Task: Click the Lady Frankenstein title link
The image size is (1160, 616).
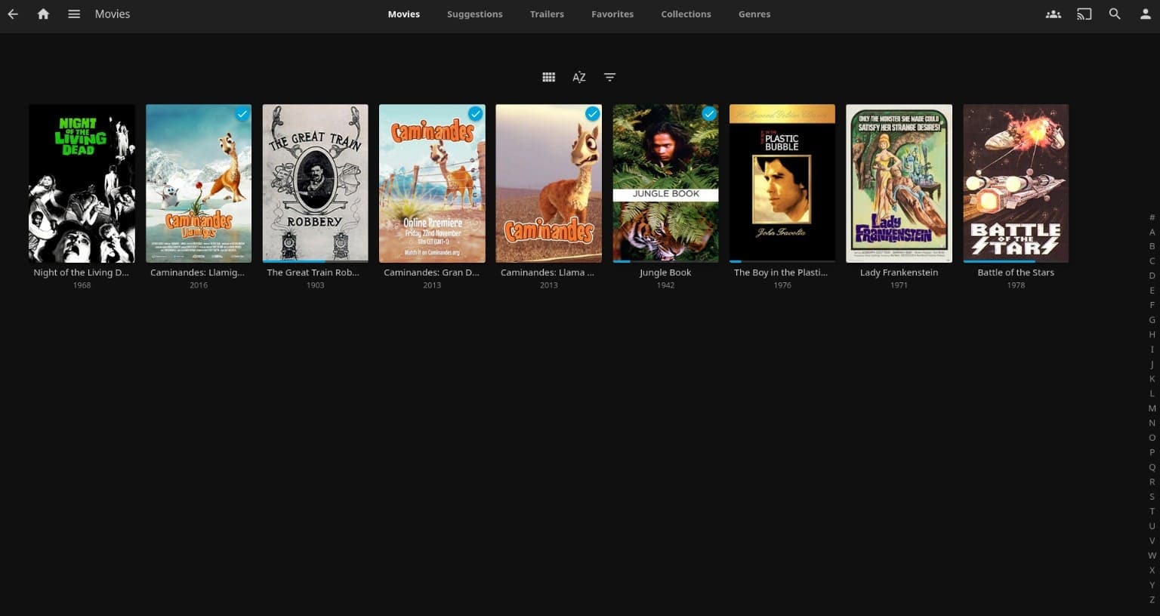Action: [899, 273]
